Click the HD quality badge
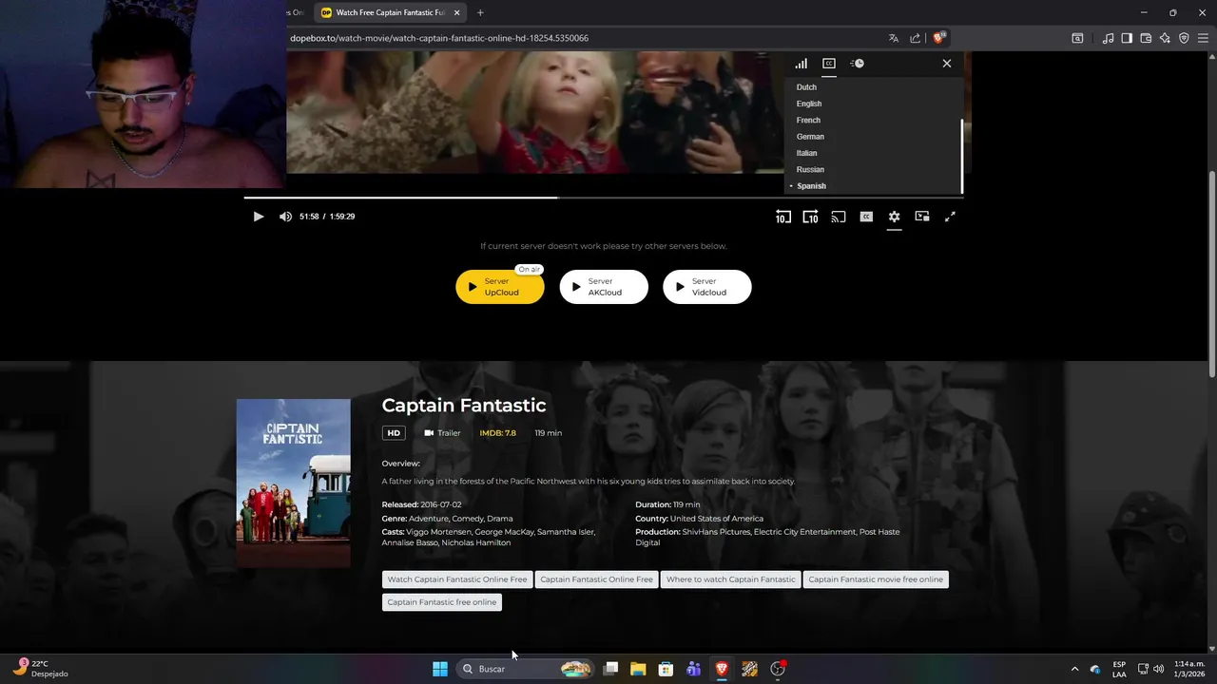Screen dimensions: 1217x684 coord(393,433)
